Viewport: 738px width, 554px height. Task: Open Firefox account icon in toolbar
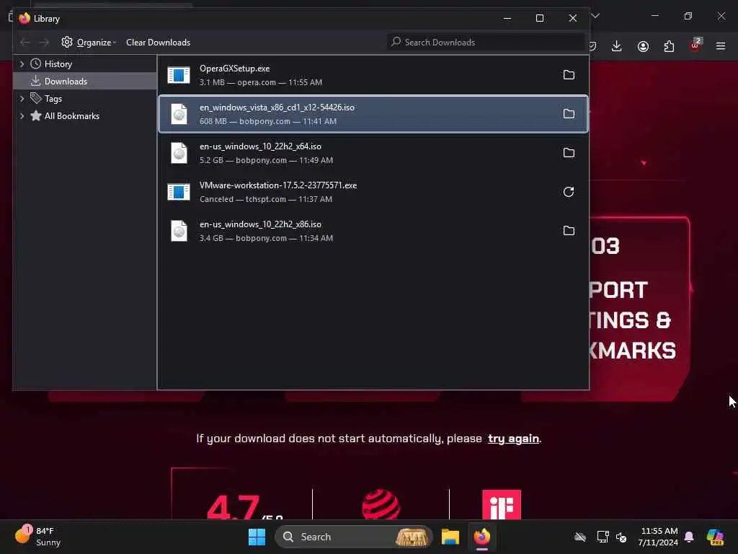click(x=643, y=46)
